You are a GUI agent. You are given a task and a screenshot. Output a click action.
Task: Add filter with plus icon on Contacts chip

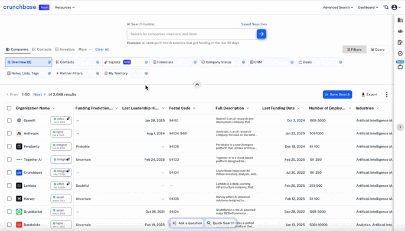click(x=97, y=62)
